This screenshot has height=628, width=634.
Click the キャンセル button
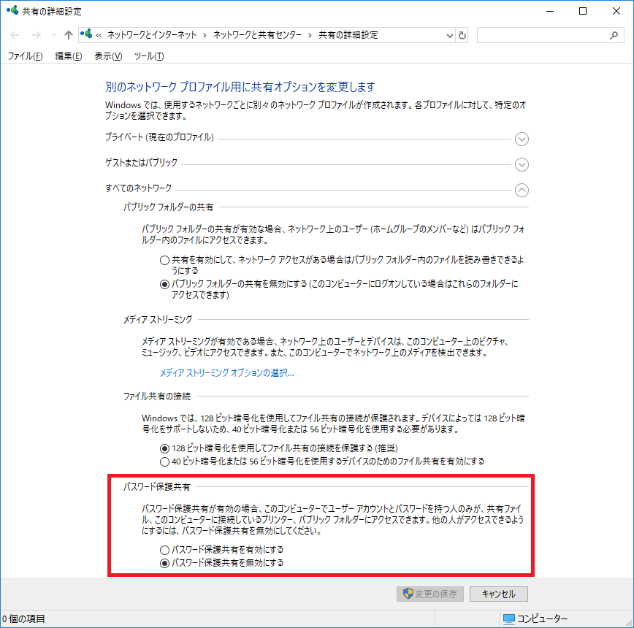[x=499, y=594]
